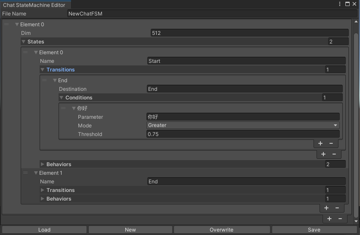Expand Element 1's Behaviors foldout
360x235 pixels.
click(42, 198)
